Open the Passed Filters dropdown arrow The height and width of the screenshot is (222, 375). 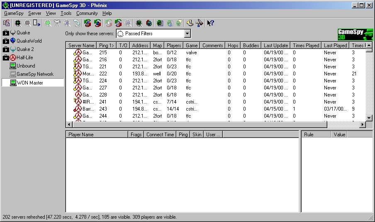(x=187, y=34)
